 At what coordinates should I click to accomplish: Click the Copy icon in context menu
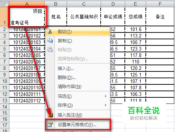[50, 40]
